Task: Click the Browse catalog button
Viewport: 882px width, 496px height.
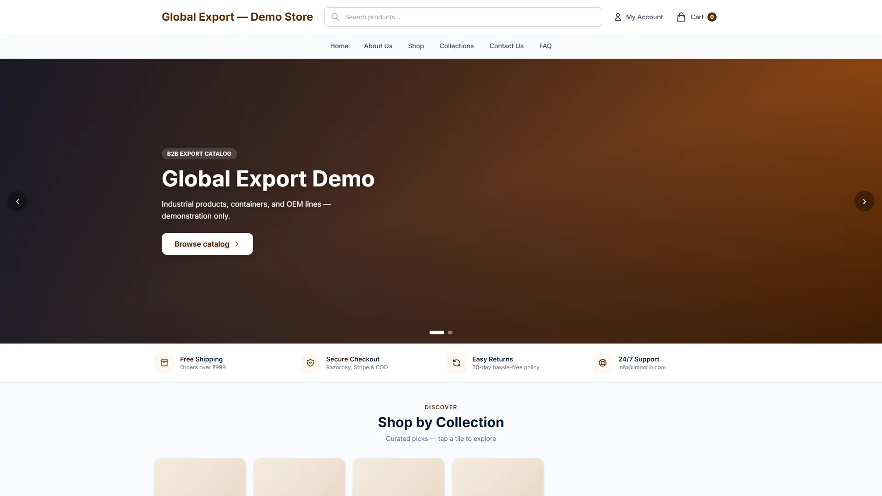Action: coord(207,244)
